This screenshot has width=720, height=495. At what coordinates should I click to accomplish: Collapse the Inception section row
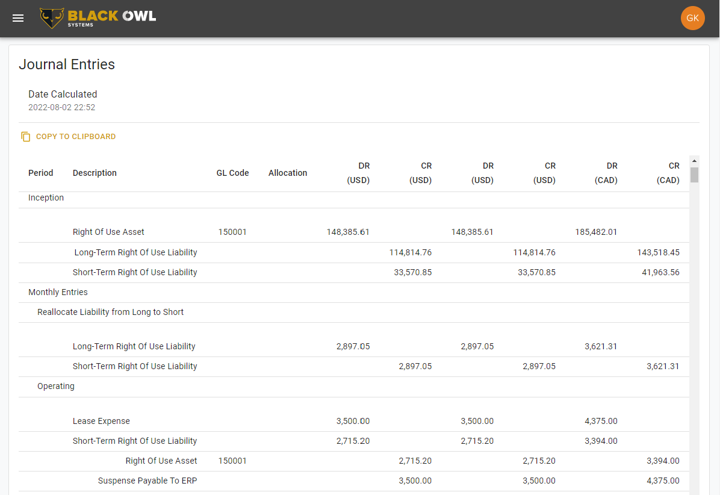(46, 198)
